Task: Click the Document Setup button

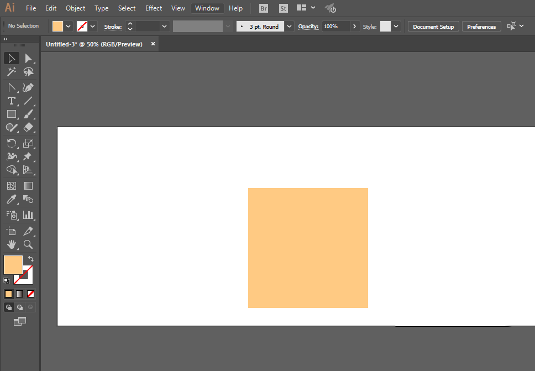Action: [433, 27]
